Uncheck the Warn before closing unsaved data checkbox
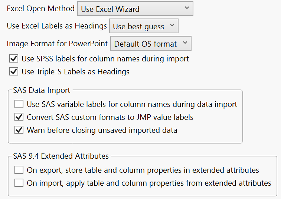The width and height of the screenshot is (281, 199). [x=19, y=130]
